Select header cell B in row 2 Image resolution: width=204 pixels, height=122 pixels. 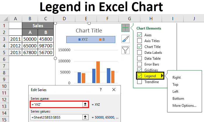[x=46, y=32]
